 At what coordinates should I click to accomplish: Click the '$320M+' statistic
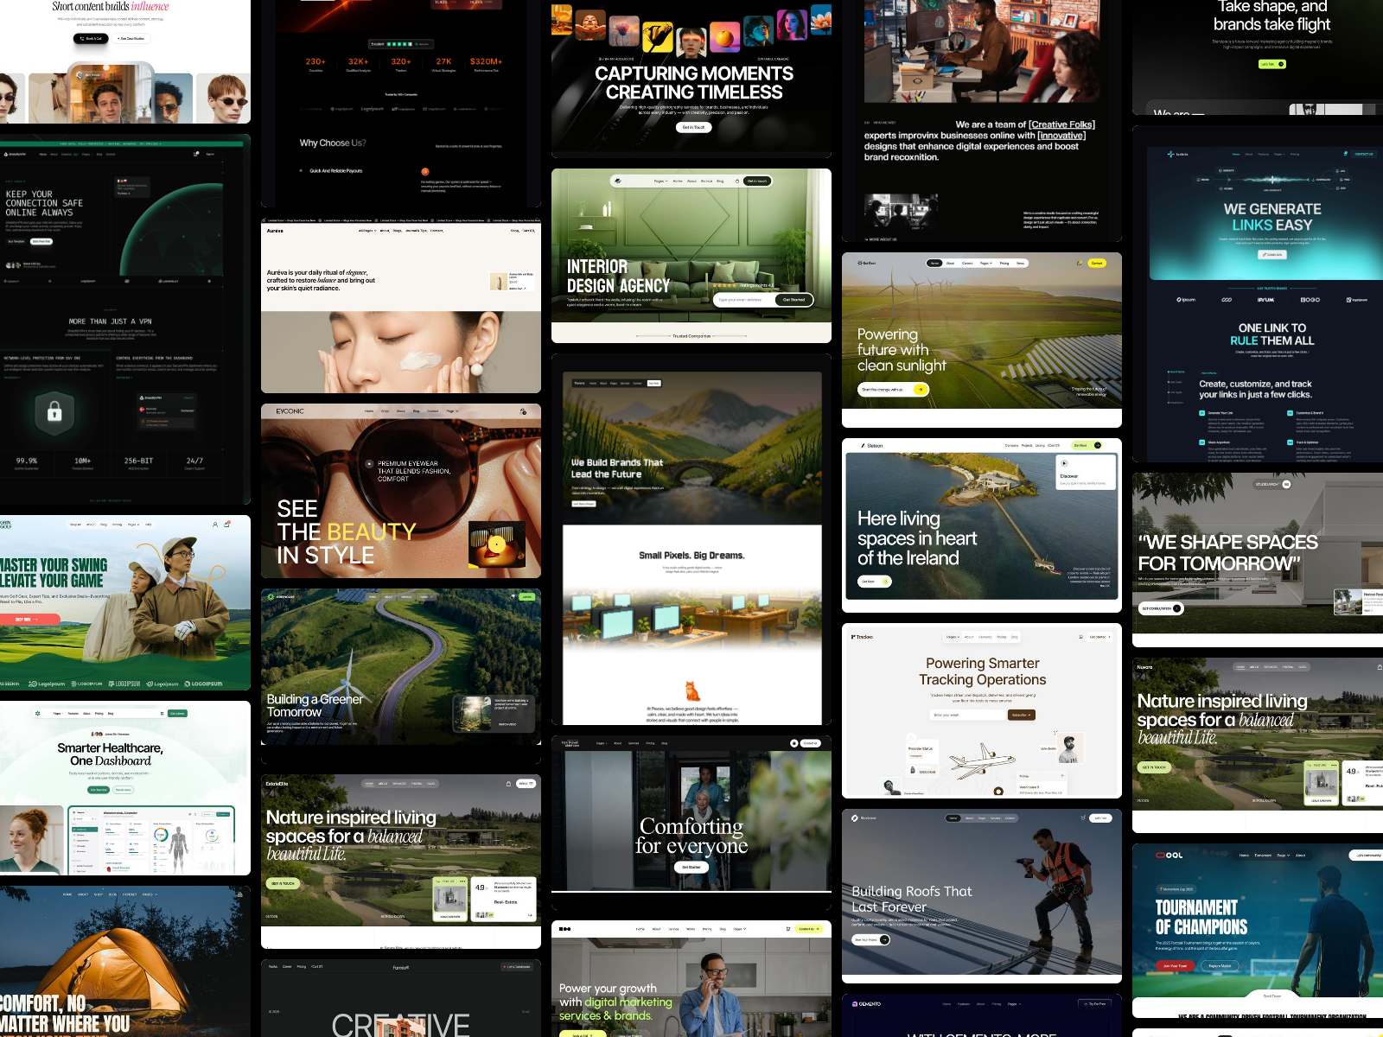coord(486,61)
